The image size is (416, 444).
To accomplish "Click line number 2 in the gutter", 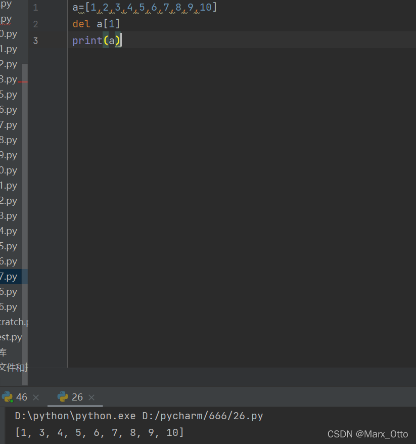I will pos(35,24).
